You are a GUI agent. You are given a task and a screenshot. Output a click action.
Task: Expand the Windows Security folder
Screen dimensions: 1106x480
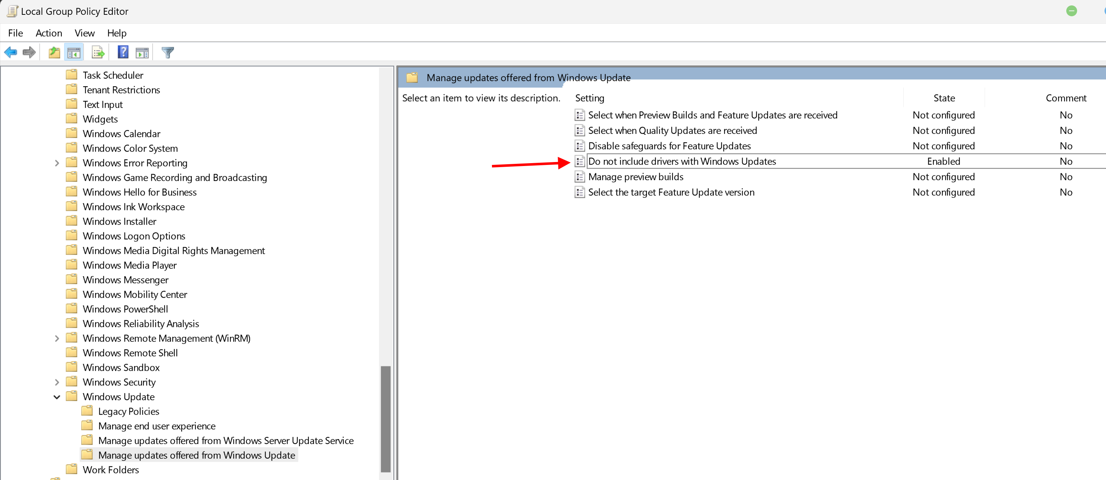57,382
